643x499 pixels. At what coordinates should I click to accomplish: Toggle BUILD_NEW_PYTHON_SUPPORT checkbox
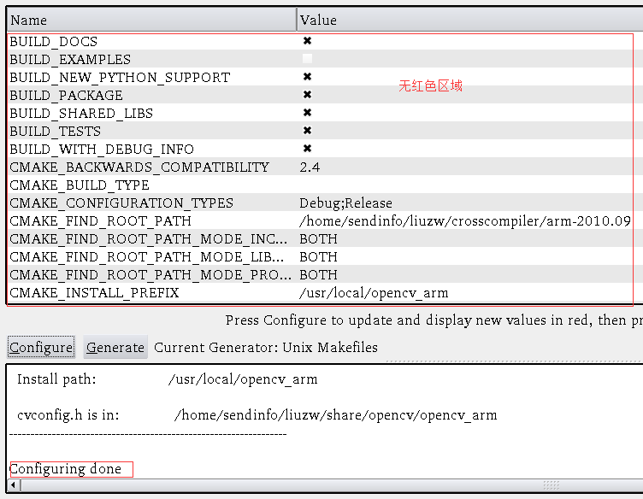(307, 77)
